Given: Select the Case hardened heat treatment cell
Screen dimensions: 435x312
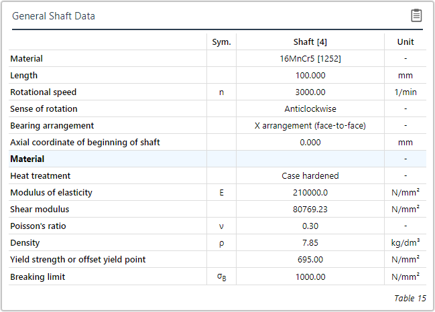Looking at the screenshot, I should [310, 176].
